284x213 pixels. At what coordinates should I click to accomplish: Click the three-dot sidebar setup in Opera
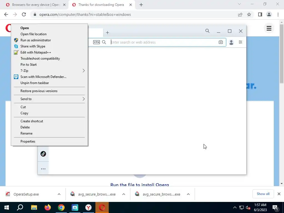pyautogui.click(x=43, y=169)
